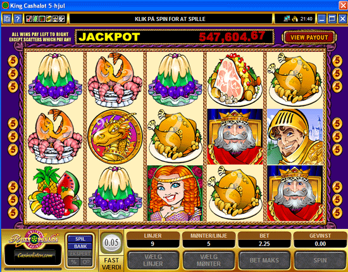Click the knight symbol on reel five
This screenshot has height=272, width=348.
[295, 137]
